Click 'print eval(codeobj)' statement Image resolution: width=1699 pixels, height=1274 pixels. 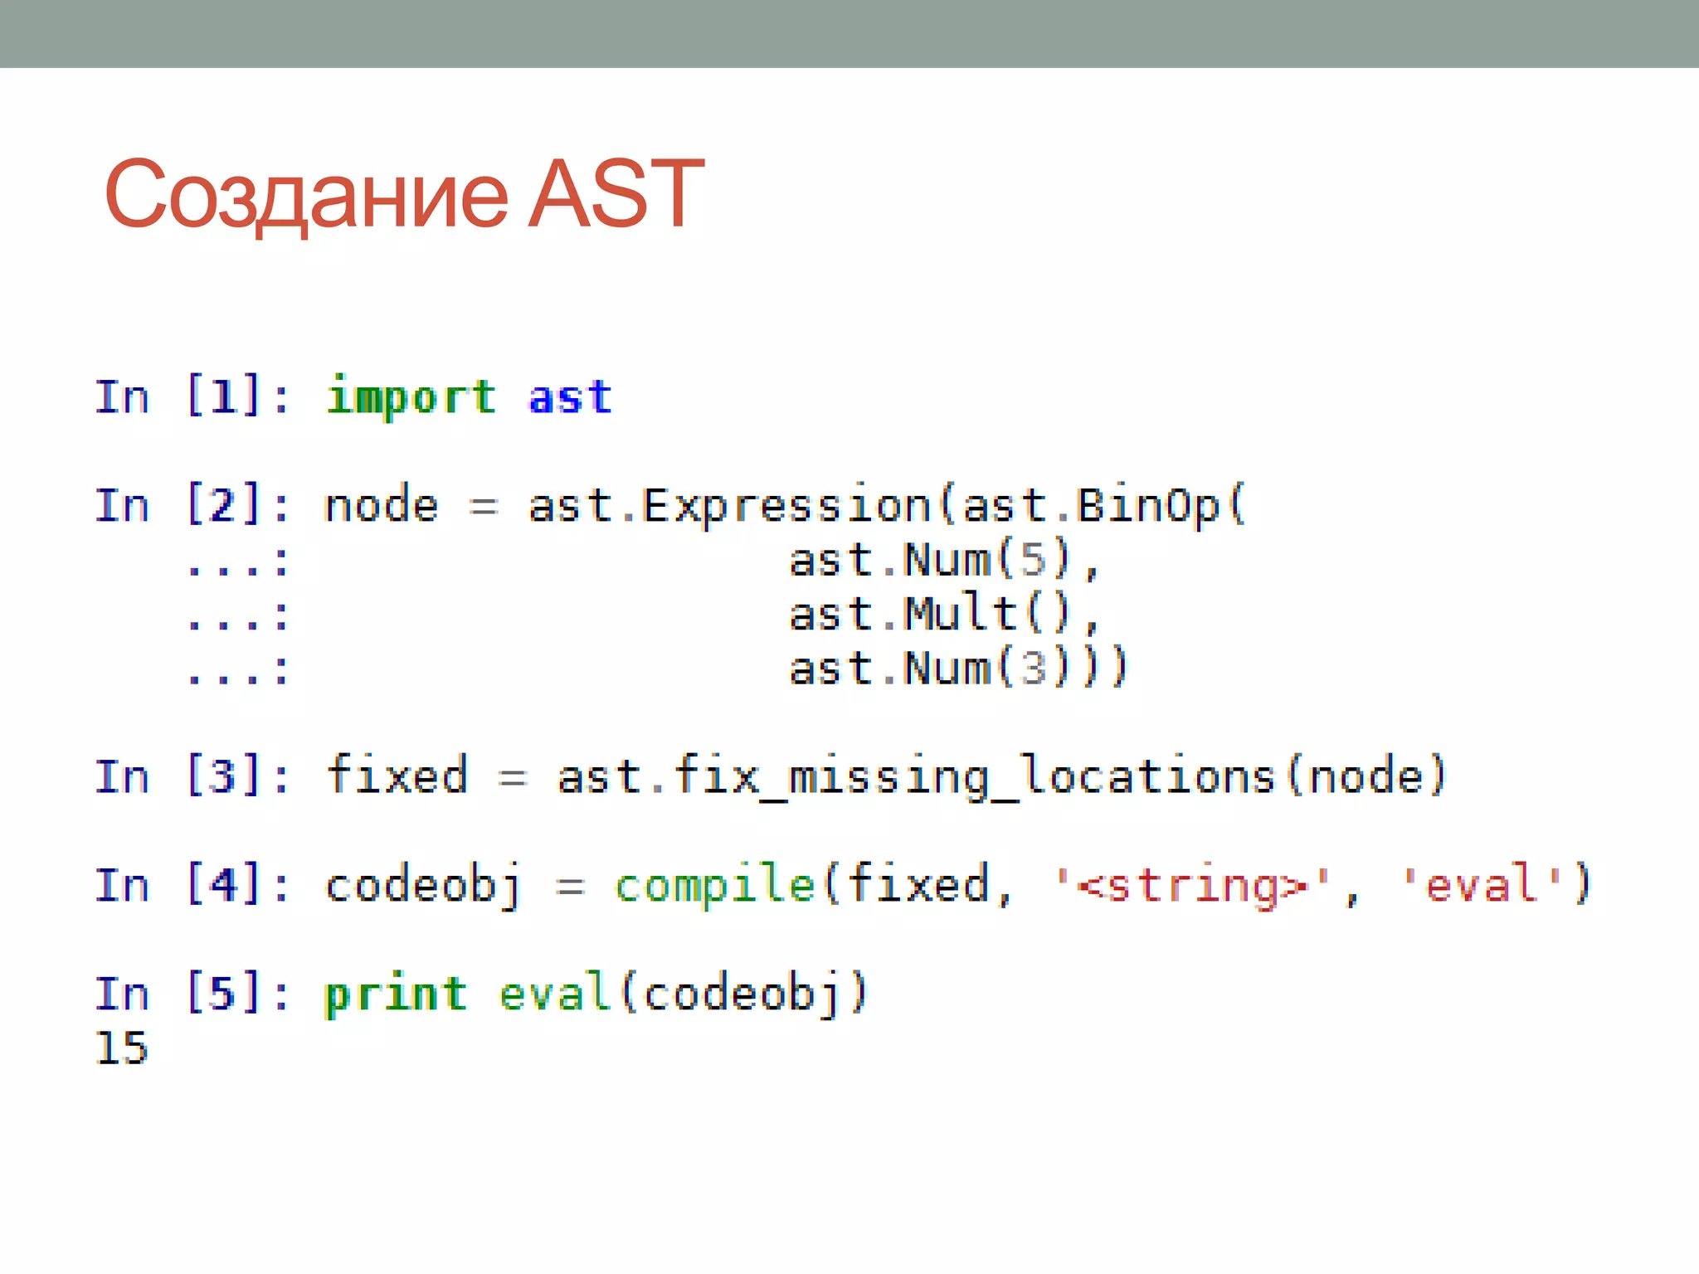(596, 994)
